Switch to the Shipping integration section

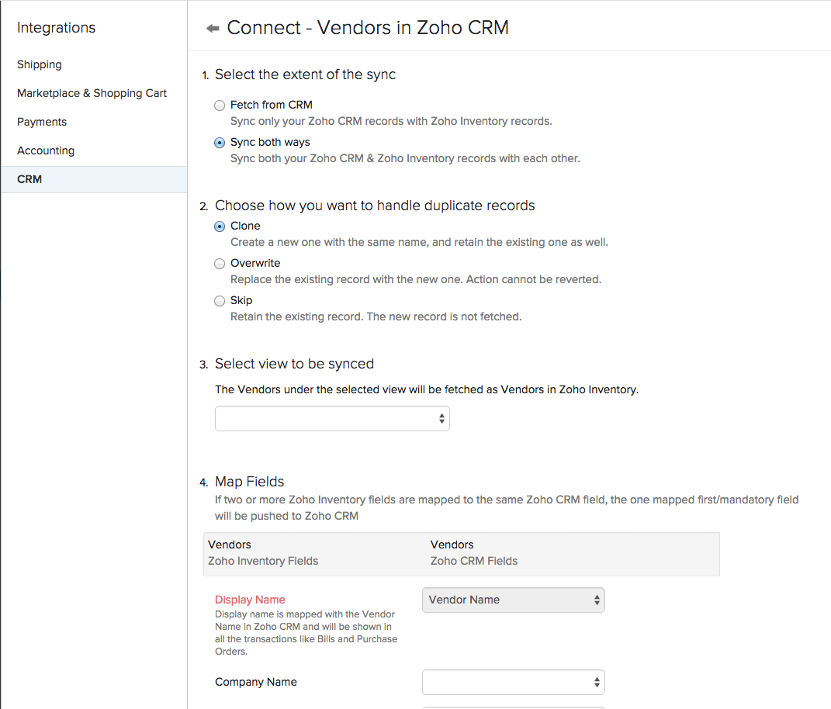click(39, 64)
